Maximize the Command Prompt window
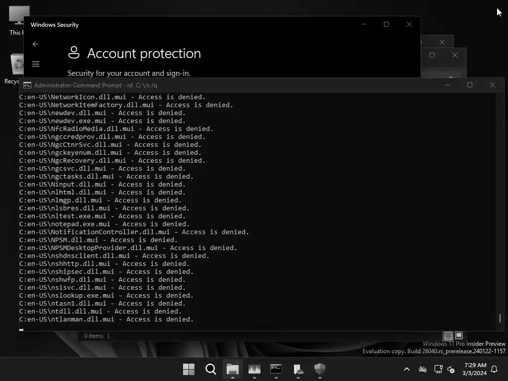This screenshot has height=381, width=508. pos(470,85)
